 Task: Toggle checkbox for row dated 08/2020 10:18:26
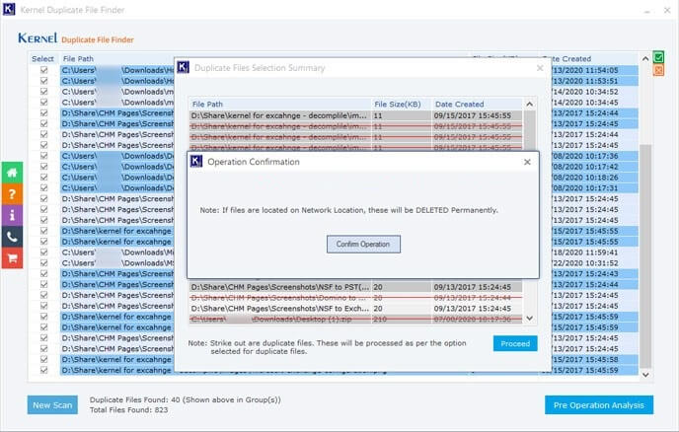[x=43, y=178]
